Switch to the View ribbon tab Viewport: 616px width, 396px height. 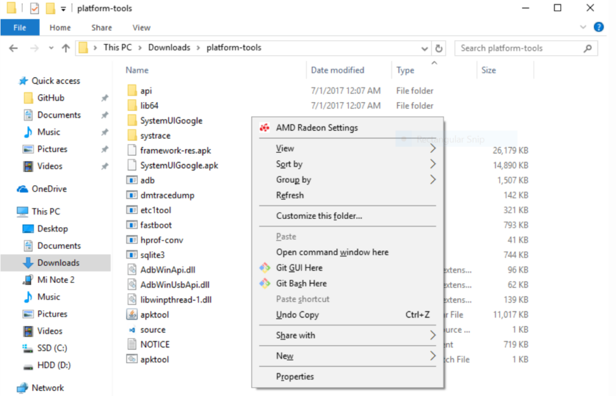(142, 27)
